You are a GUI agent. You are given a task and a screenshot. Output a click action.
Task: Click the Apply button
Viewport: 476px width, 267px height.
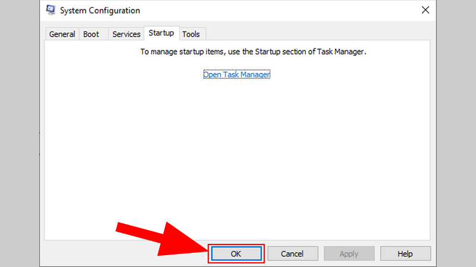(x=349, y=254)
